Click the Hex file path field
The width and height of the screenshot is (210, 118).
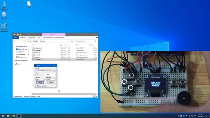[44, 71]
